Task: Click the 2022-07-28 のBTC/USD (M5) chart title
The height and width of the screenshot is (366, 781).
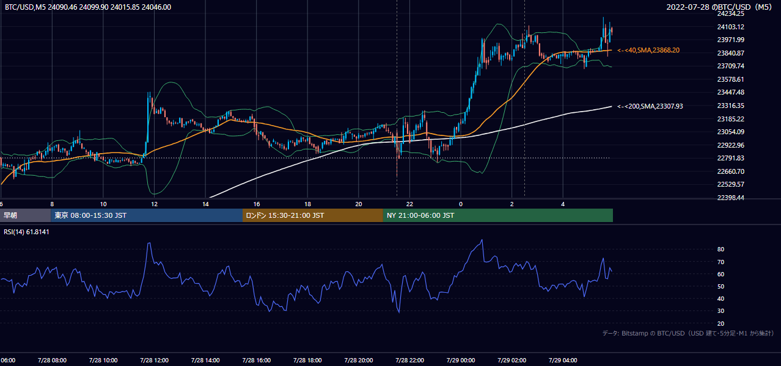Action: pyautogui.click(x=720, y=7)
